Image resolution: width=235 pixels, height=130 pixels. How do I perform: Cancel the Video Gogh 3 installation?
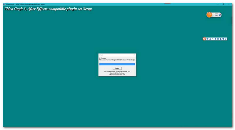[x=117, y=68]
